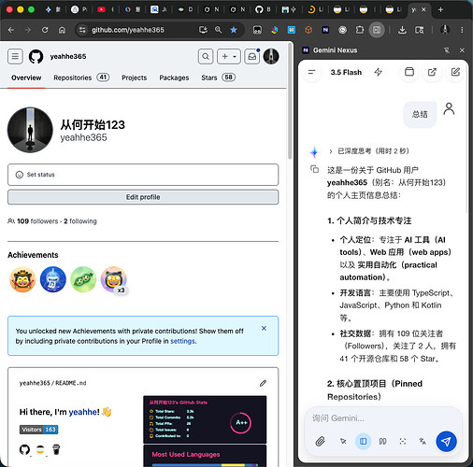The image size is (473, 467).
Task: Click the GitHub icon in README
Action: click(24, 449)
